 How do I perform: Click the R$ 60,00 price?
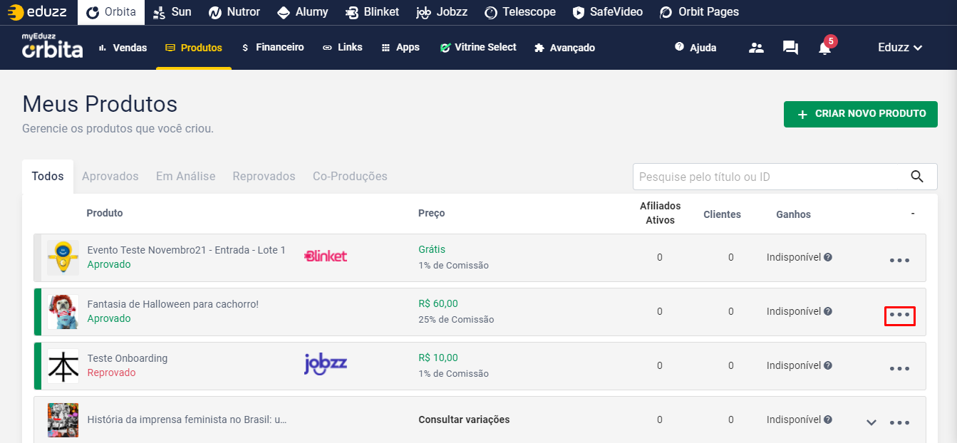point(438,303)
